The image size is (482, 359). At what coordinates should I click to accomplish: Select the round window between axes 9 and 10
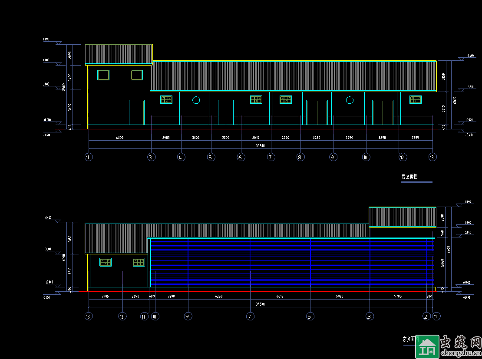[x=350, y=100]
